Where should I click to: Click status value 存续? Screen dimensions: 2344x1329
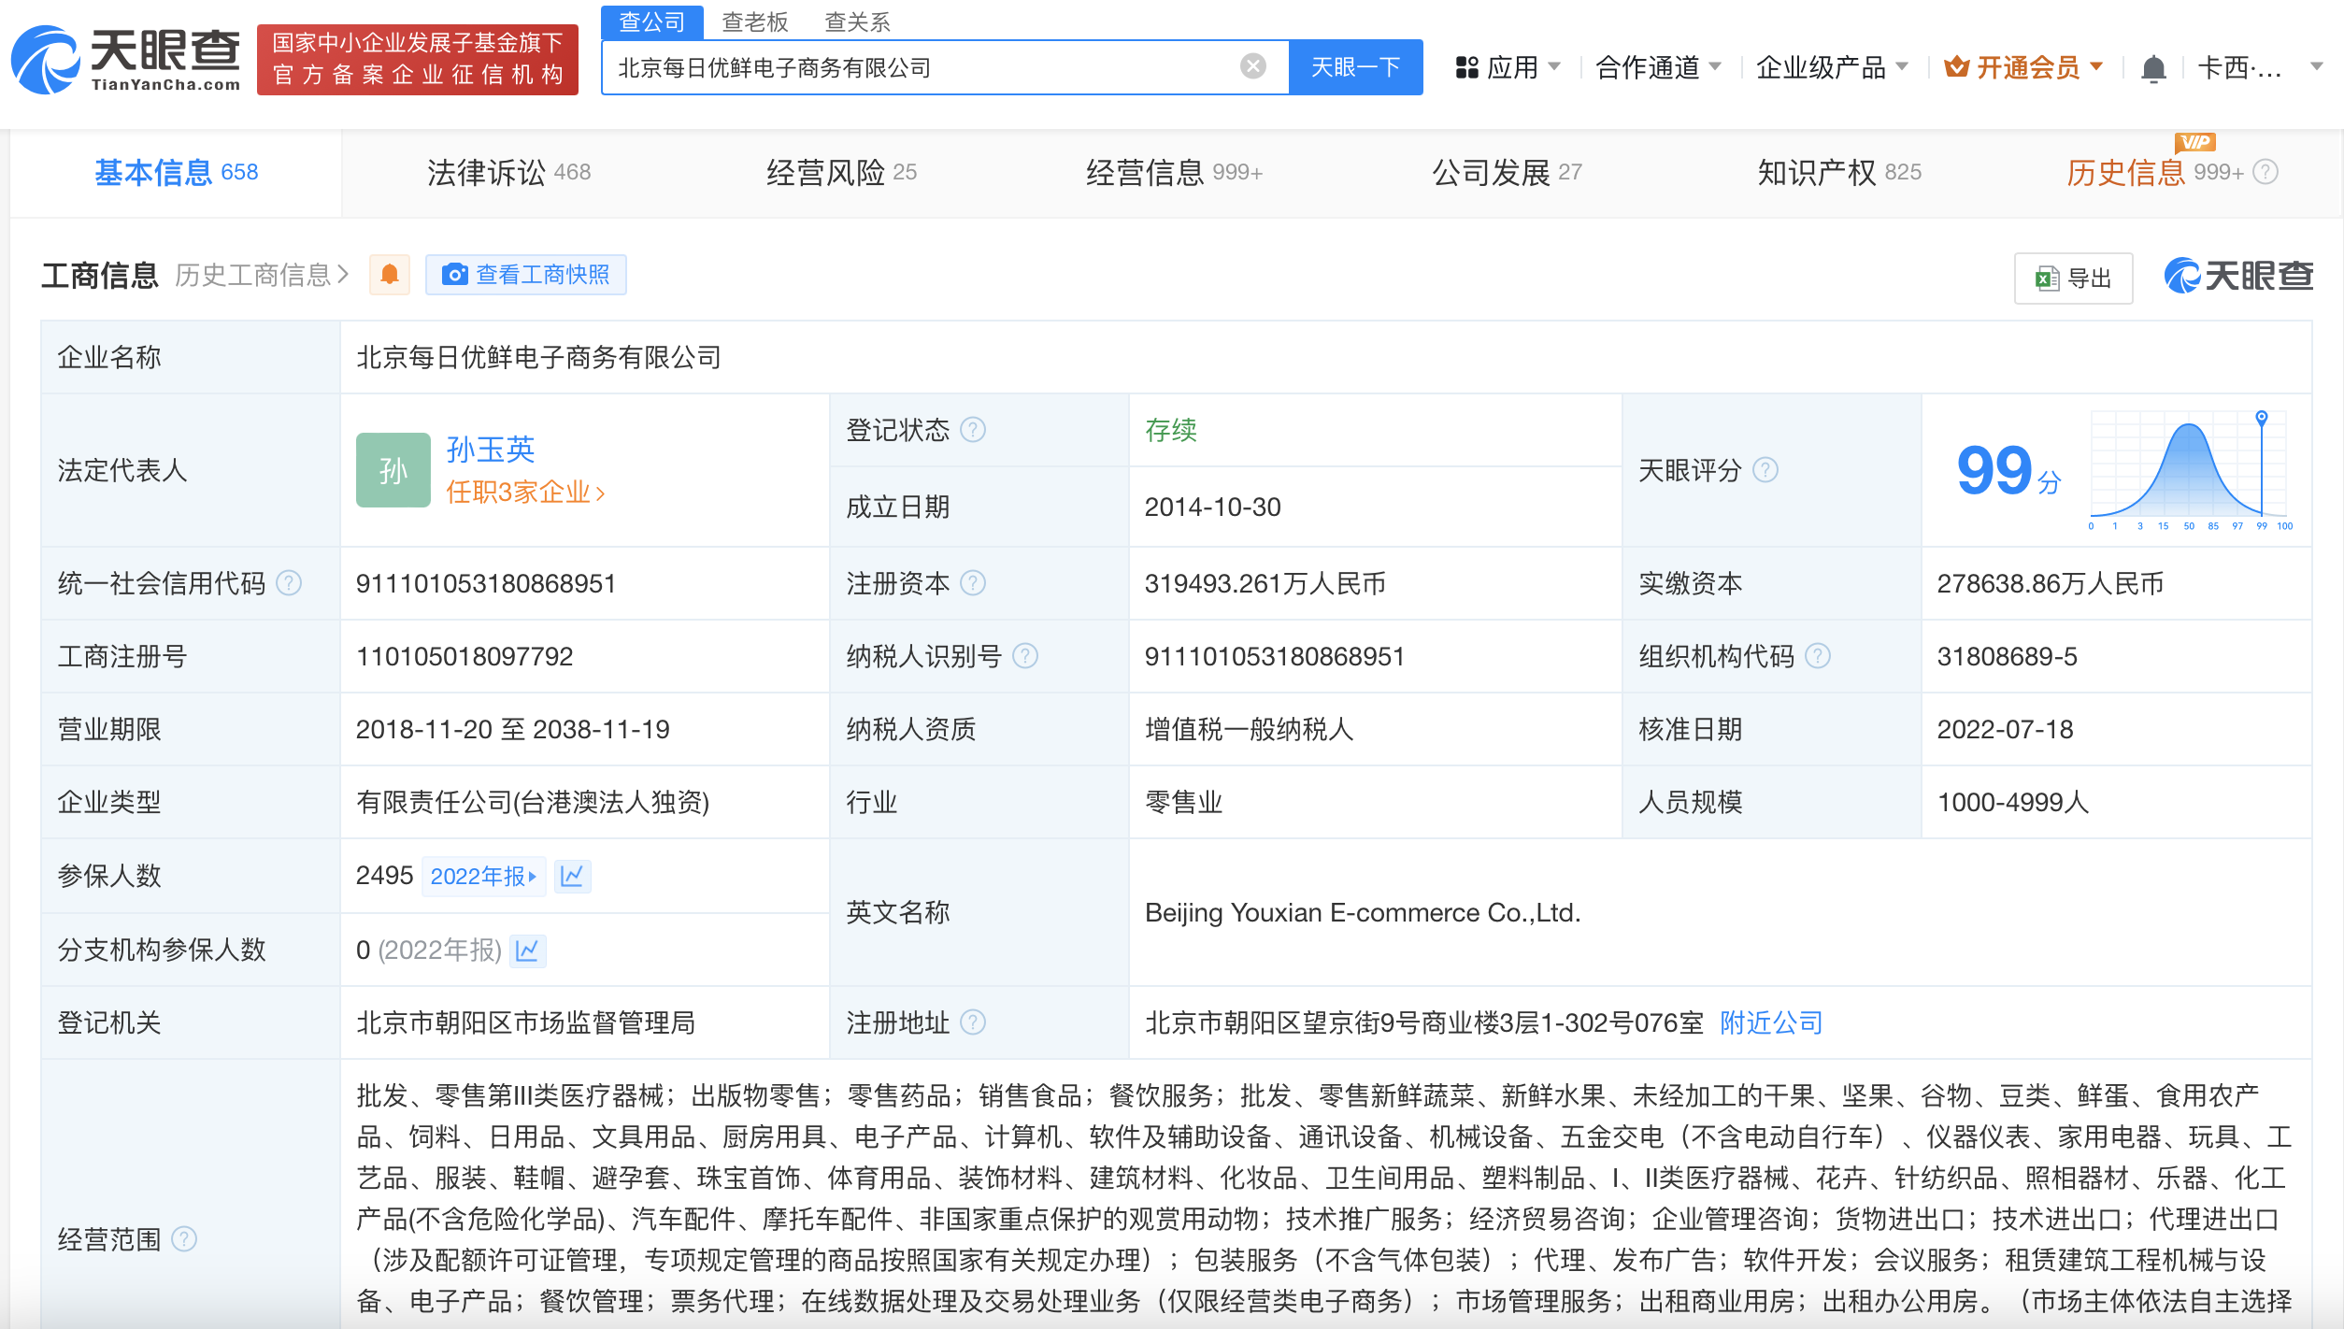click(x=1171, y=430)
